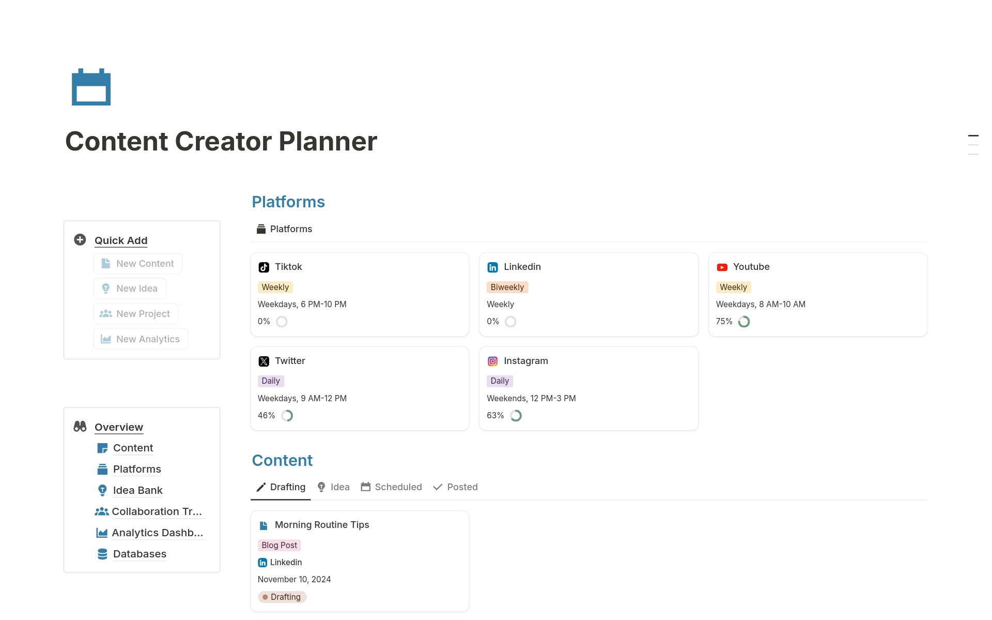Image resolution: width=992 pixels, height=620 pixels.
Task: Click the Youtube logo icon
Action: pos(722,267)
